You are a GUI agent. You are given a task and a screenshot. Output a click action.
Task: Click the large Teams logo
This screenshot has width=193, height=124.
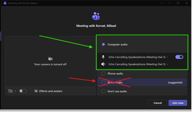coord(96,16)
